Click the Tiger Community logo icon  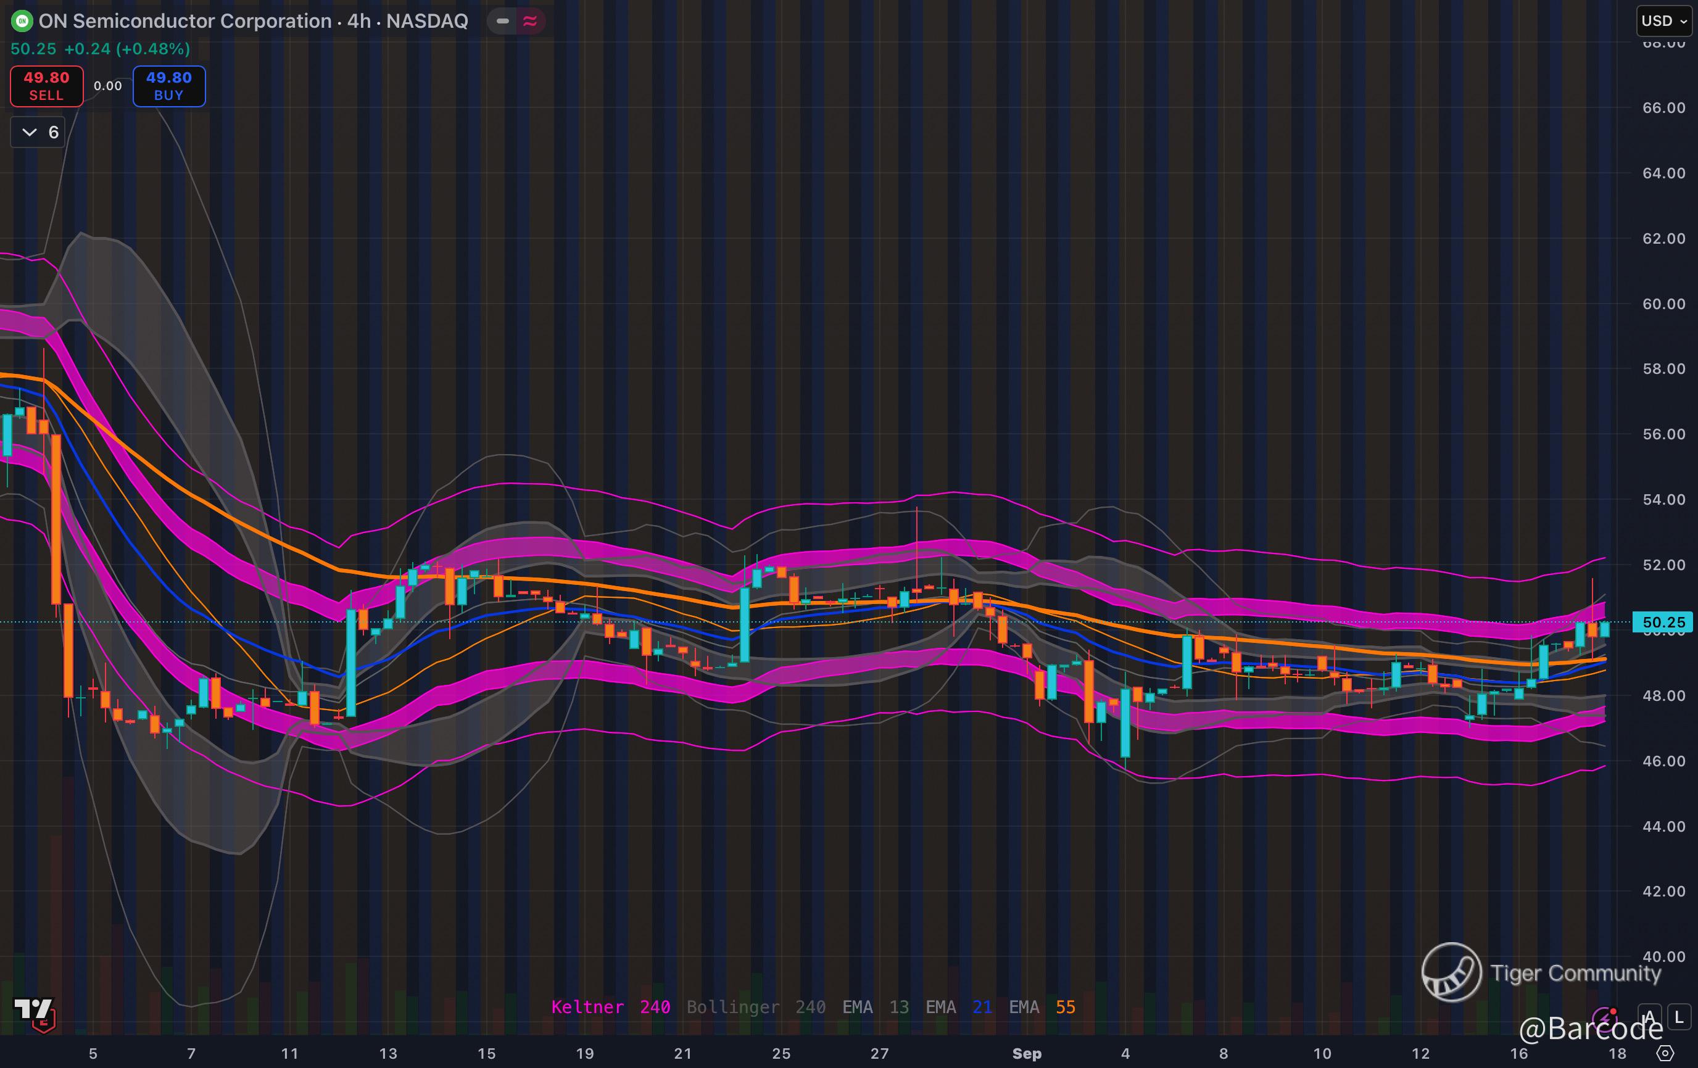[x=1451, y=972]
